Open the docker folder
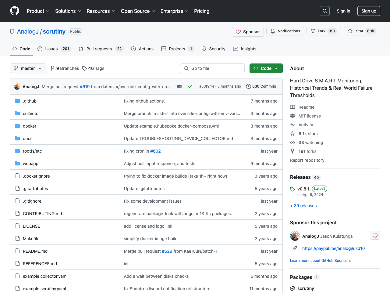This screenshot has width=390, height=293. point(30,126)
